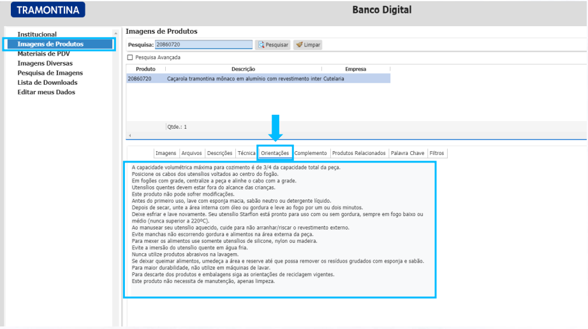The height and width of the screenshot is (329, 588).
Task: Sort by Produto column header
Action: [145, 69]
